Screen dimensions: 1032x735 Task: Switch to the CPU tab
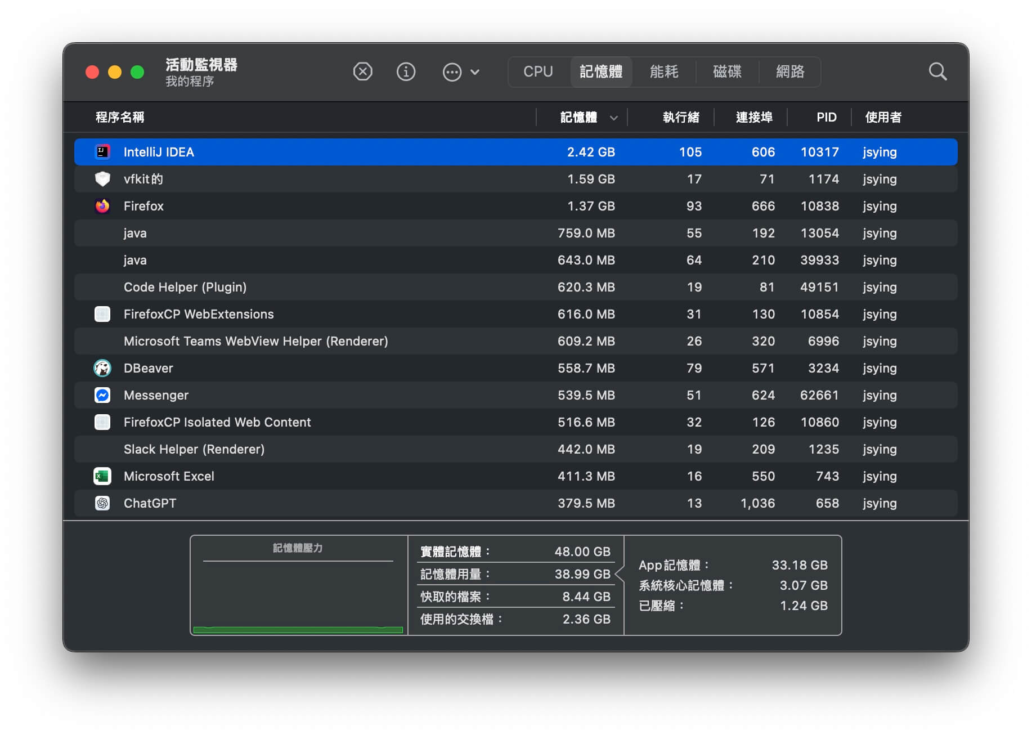coord(538,71)
